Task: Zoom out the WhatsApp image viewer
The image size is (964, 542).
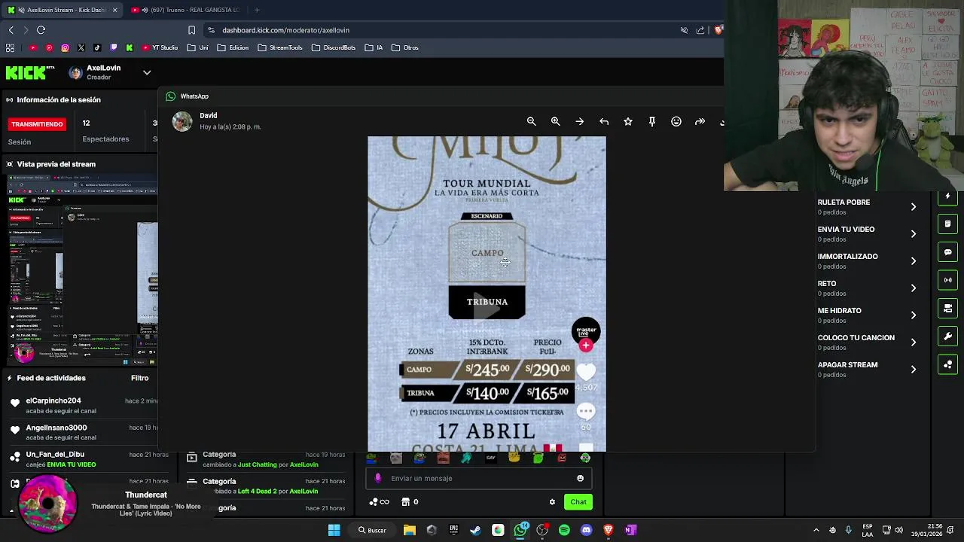Action: point(532,121)
